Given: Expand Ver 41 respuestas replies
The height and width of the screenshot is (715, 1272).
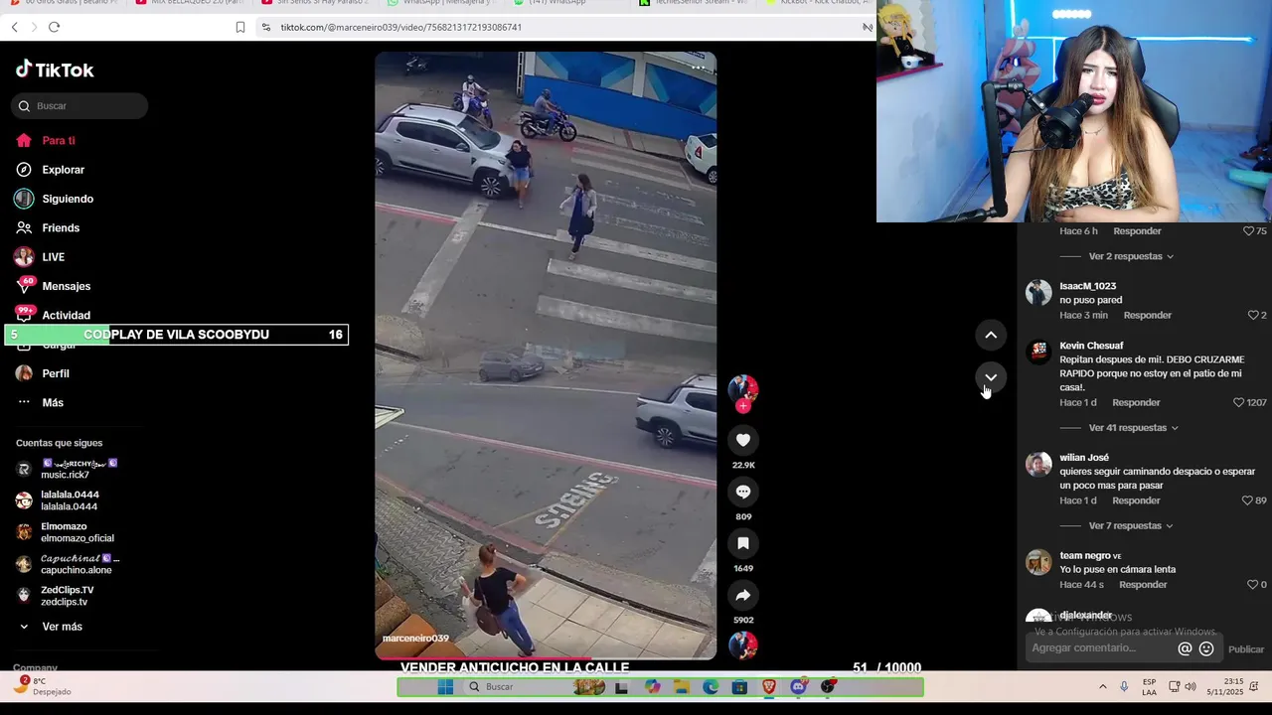Looking at the screenshot, I should (1133, 428).
